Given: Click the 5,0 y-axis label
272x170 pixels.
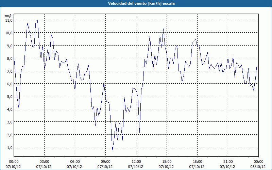Looking at the screenshot, I should coord(10,97).
